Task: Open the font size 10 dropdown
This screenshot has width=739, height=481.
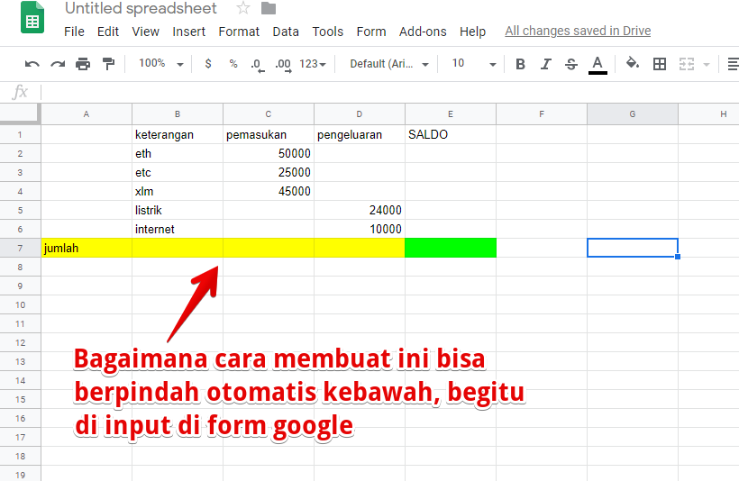Action: [x=474, y=64]
